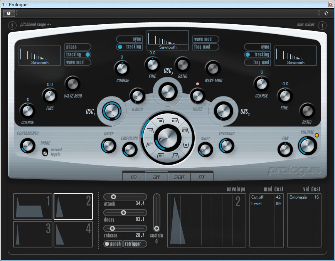Click the pitchbend range value circle
The width and height of the screenshot is (335, 261).
(12, 25)
